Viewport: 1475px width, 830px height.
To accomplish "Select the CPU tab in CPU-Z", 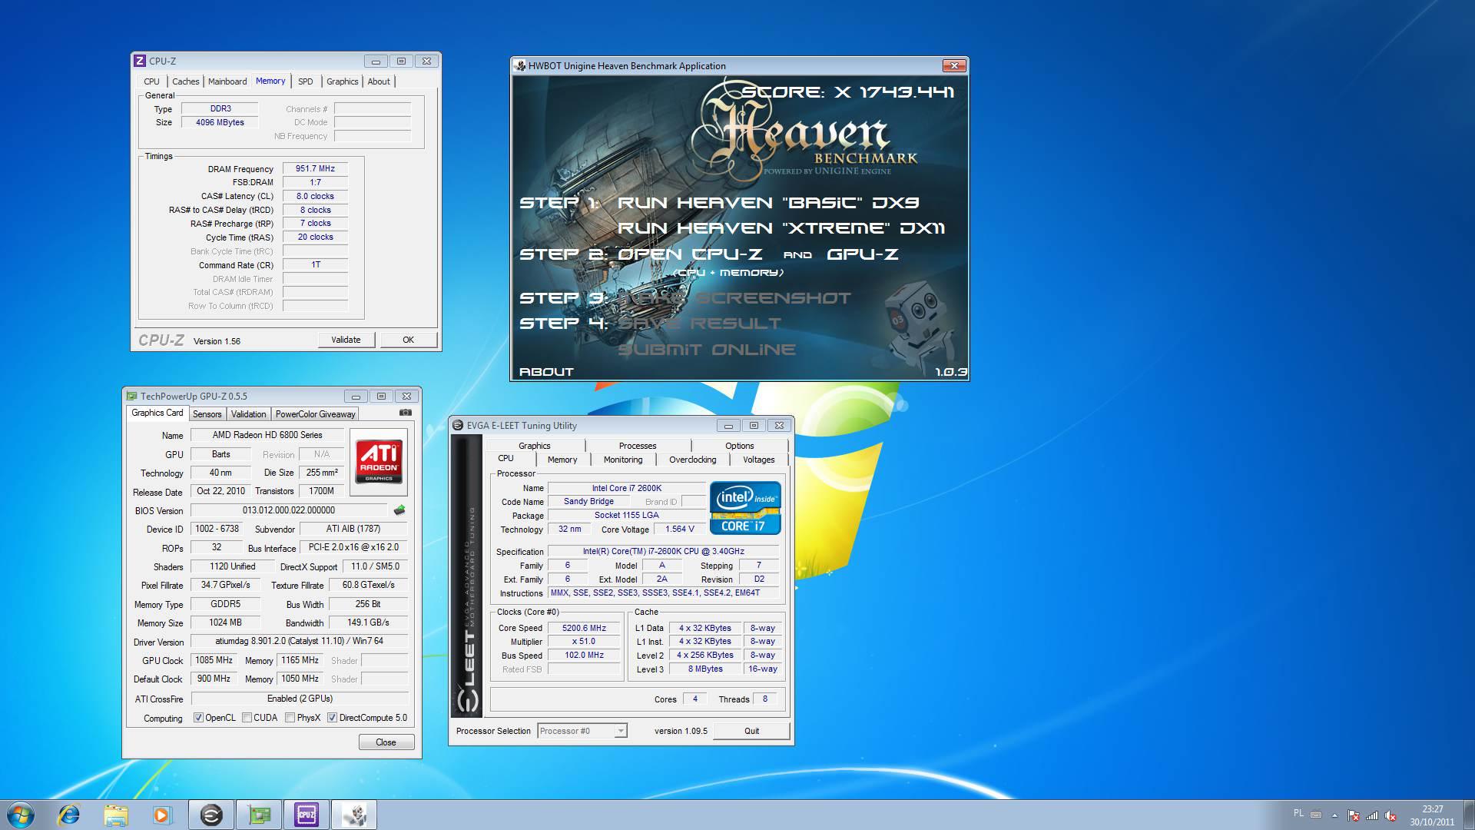I will 151,81.
